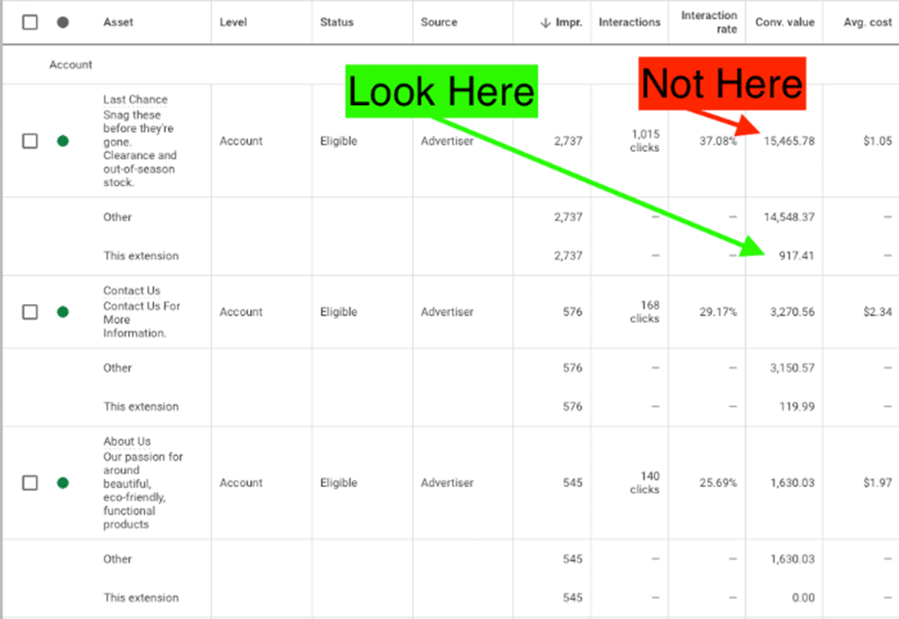Sort by the Asset column header
The height and width of the screenshot is (619, 899).
[118, 22]
